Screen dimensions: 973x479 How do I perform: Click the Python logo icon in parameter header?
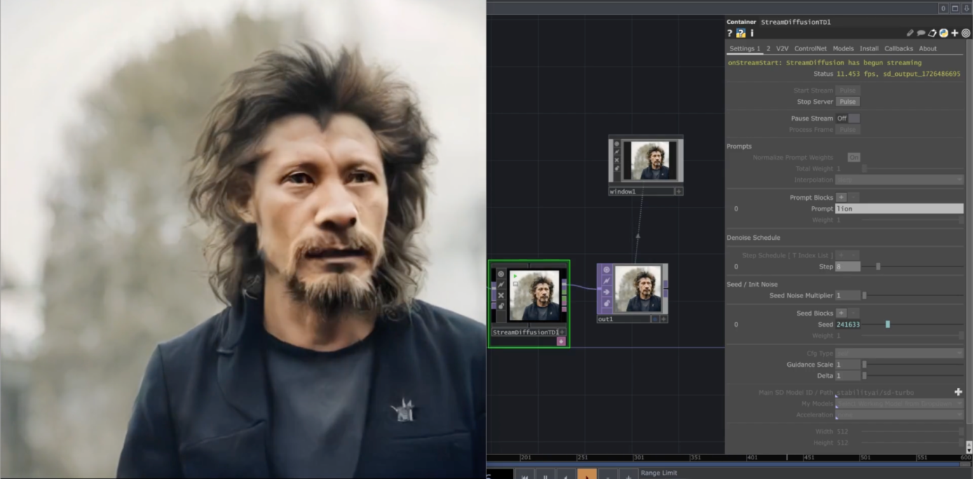pyautogui.click(x=944, y=33)
